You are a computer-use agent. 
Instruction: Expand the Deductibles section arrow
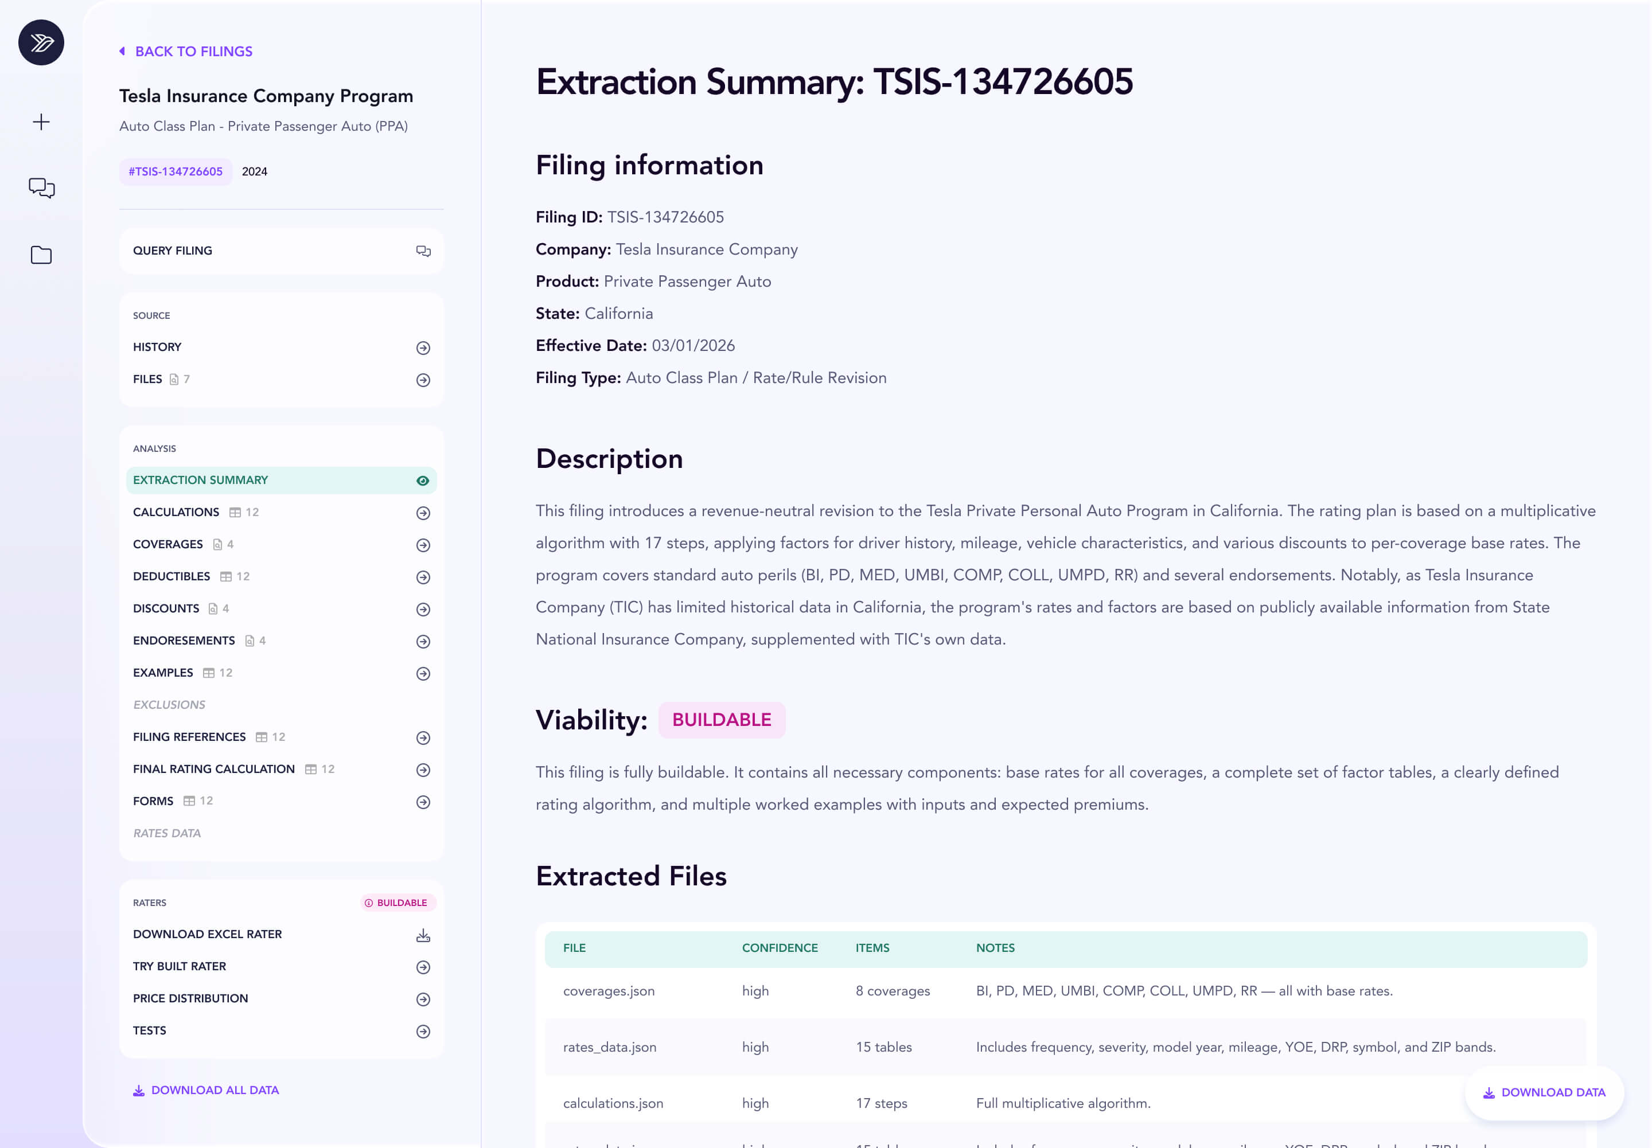tap(423, 577)
